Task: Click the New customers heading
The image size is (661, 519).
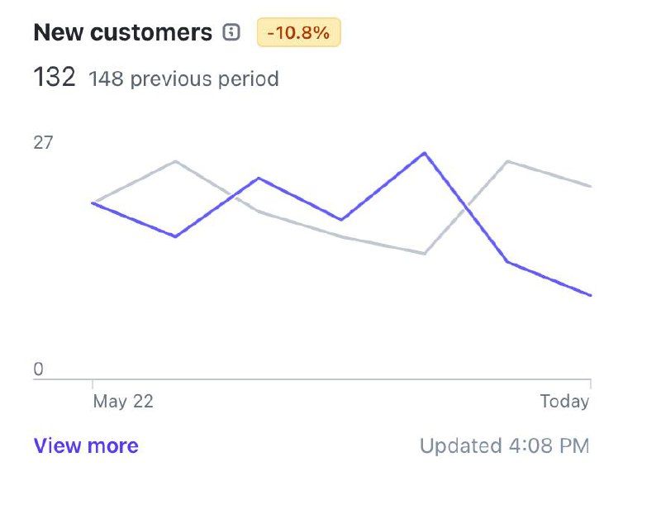Action: click(x=122, y=33)
